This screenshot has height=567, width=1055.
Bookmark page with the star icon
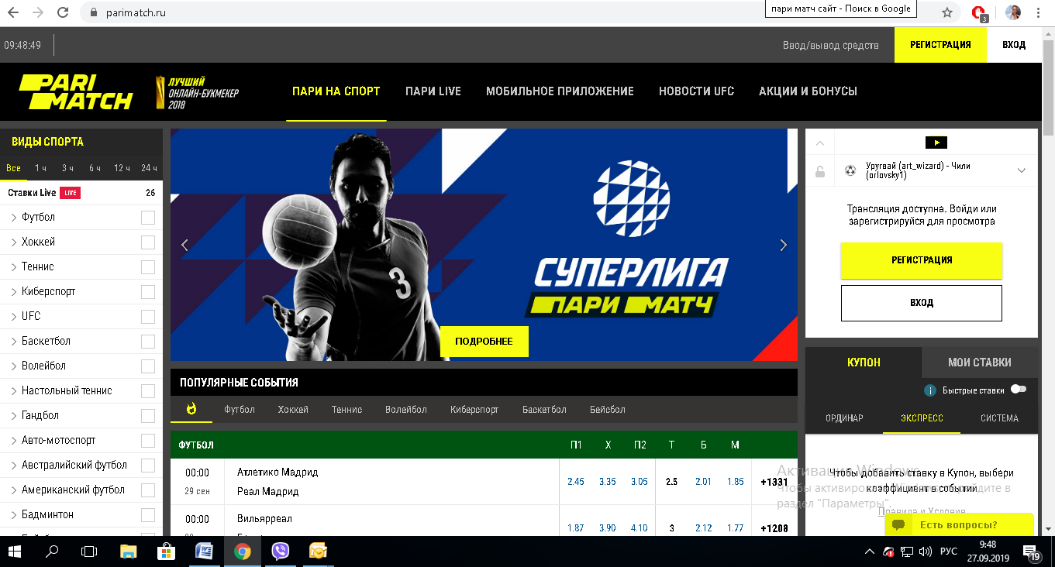[946, 12]
